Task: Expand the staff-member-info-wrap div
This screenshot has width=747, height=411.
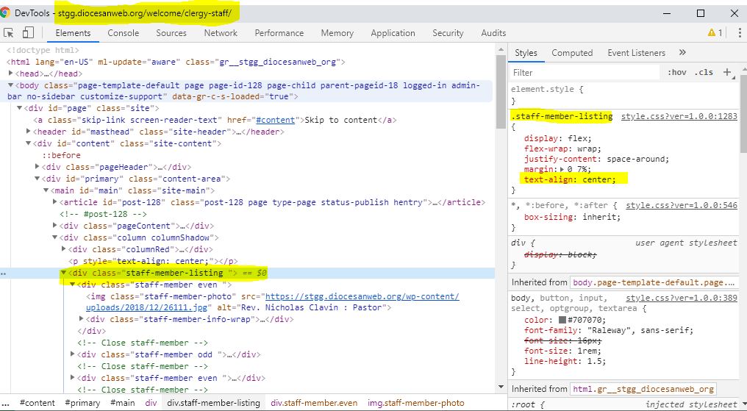Action: tap(82, 319)
